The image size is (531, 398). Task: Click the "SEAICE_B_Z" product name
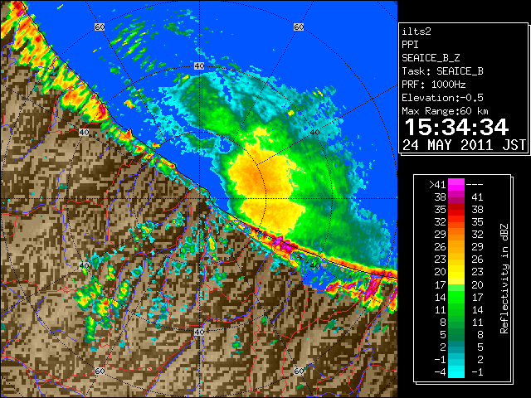(x=431, y=58)
